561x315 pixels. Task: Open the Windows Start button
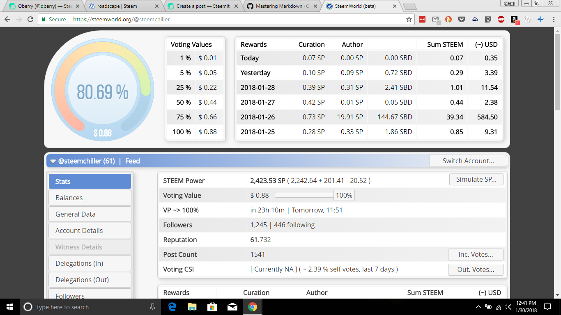[x=10, y=307]
